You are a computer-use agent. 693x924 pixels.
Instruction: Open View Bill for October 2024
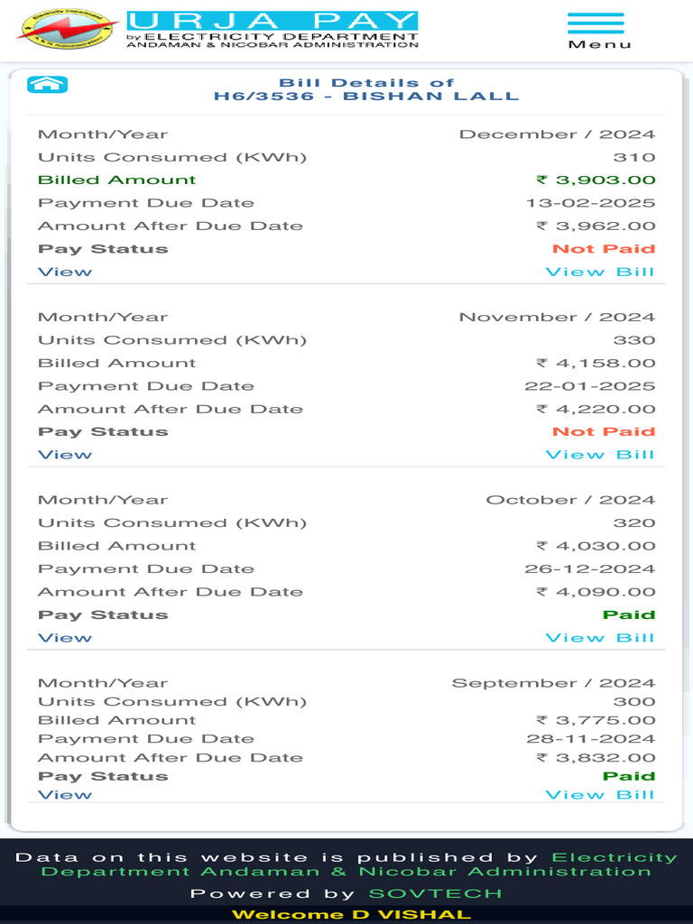click(600, 638)
